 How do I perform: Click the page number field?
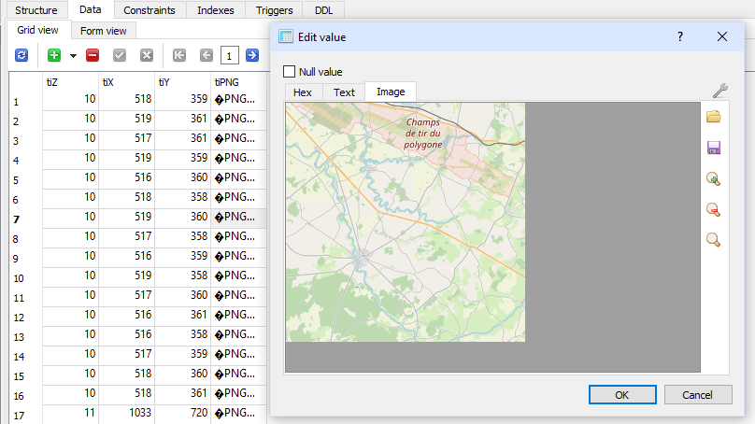(x=229, y=56)
